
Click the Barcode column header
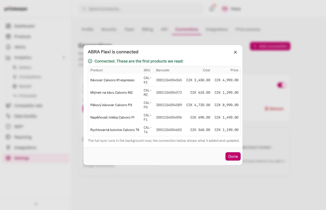tap(162, 70)
